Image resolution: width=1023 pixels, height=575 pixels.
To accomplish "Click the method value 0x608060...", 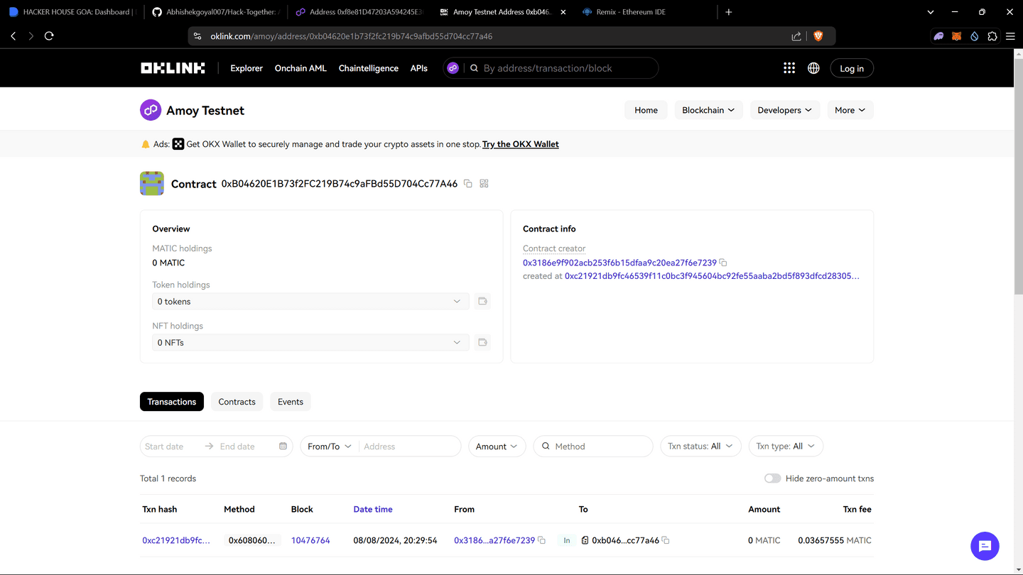I will click(x=252, y=540).
